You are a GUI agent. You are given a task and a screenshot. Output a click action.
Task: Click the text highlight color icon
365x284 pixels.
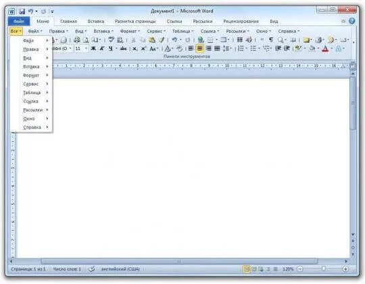[x=297, y=49]
